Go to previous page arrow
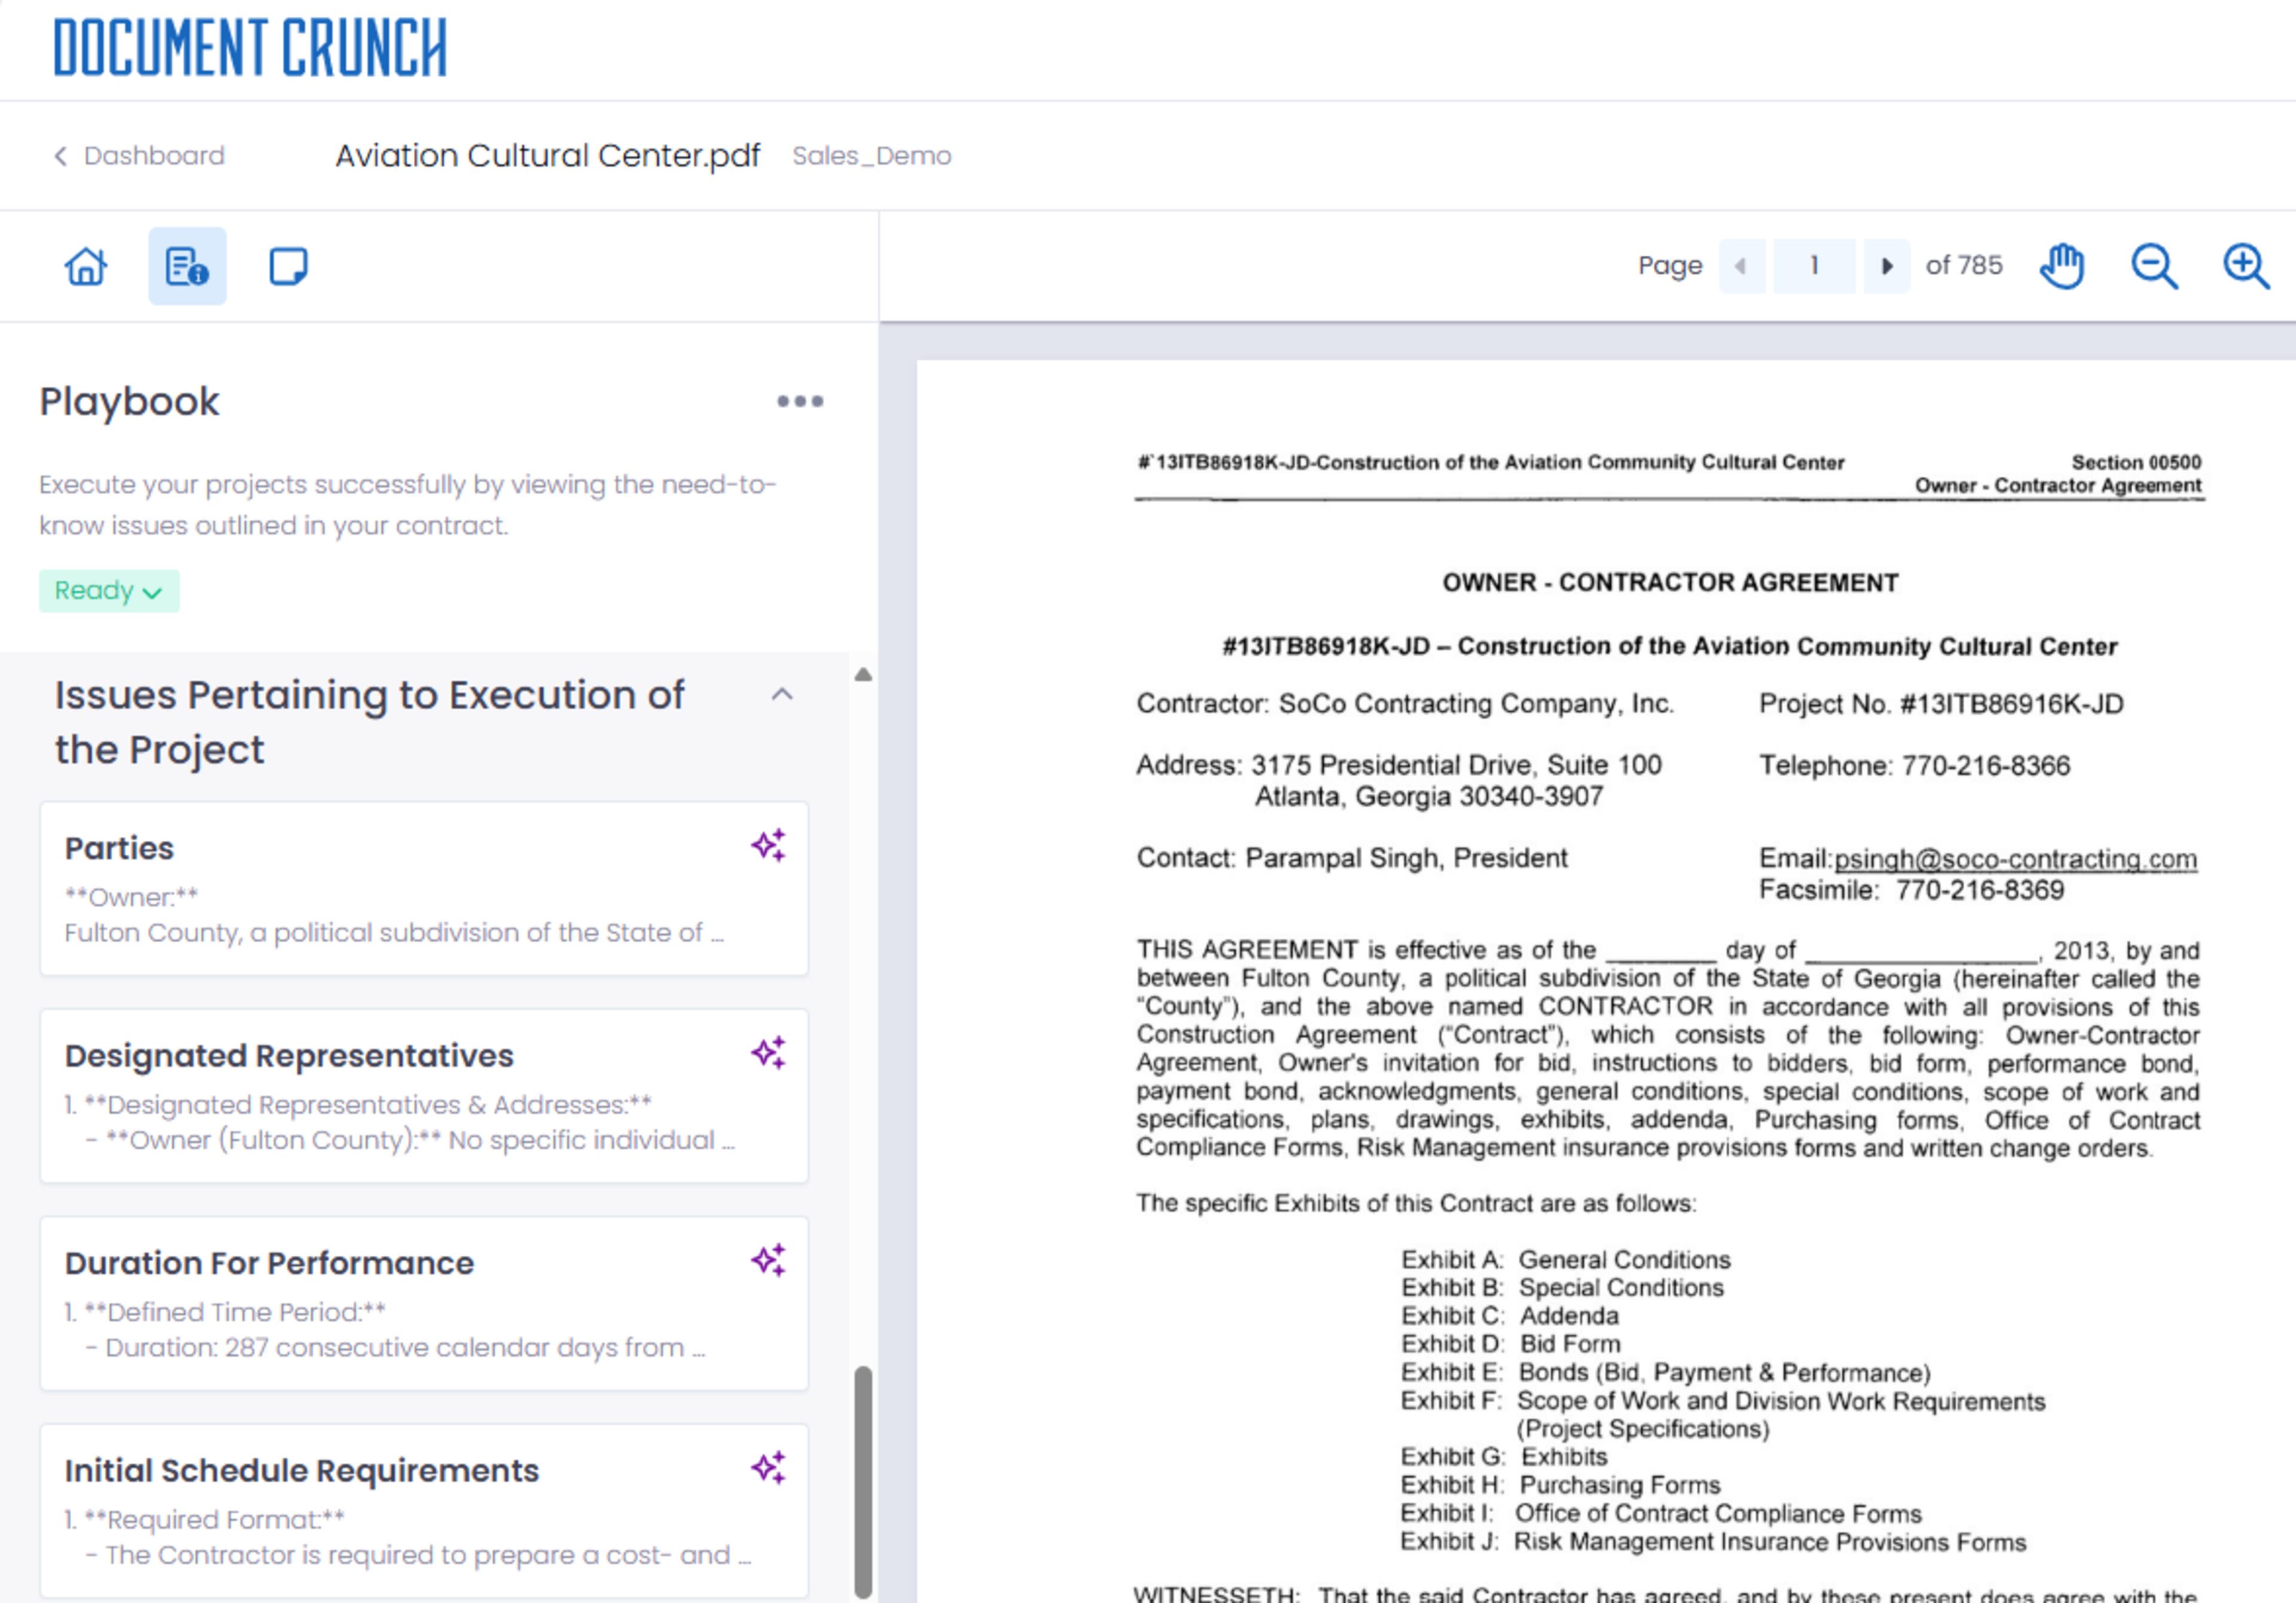This screenshot has width=2296, height=1603. [1741, 266]
